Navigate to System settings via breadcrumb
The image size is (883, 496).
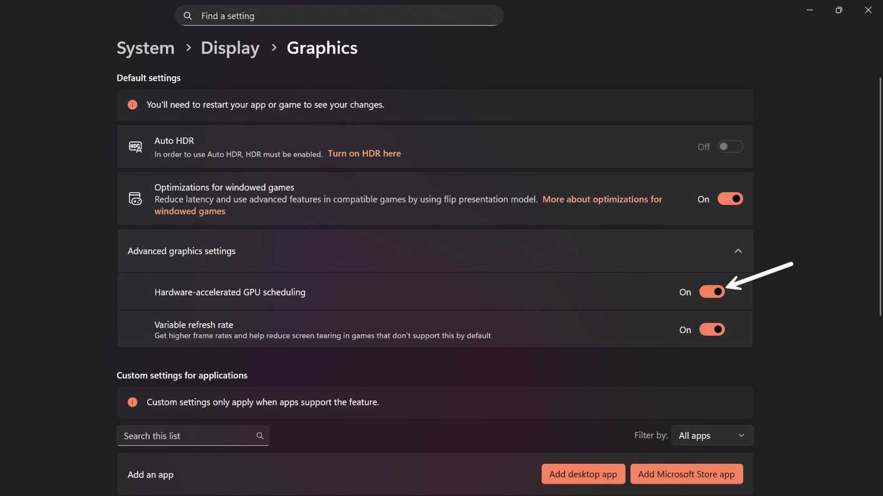coord(145,48)
